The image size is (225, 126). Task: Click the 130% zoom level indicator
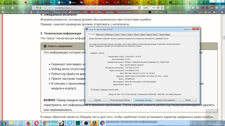(x=145, y=8)
